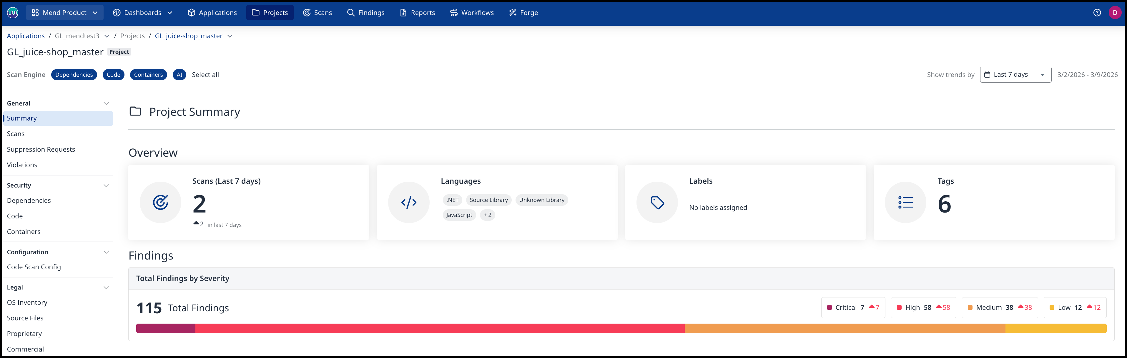The width and height of the screenshot is (1127, 358).
Task: Click Select all scan engines
Action: 205,75
